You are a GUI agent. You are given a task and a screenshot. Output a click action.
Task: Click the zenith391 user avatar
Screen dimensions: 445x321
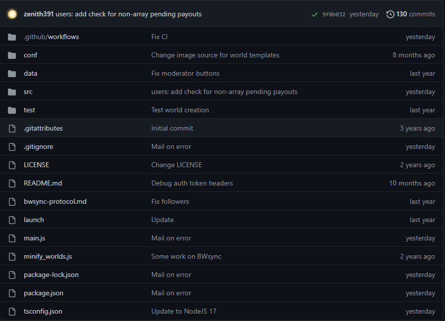click(12, 14)
